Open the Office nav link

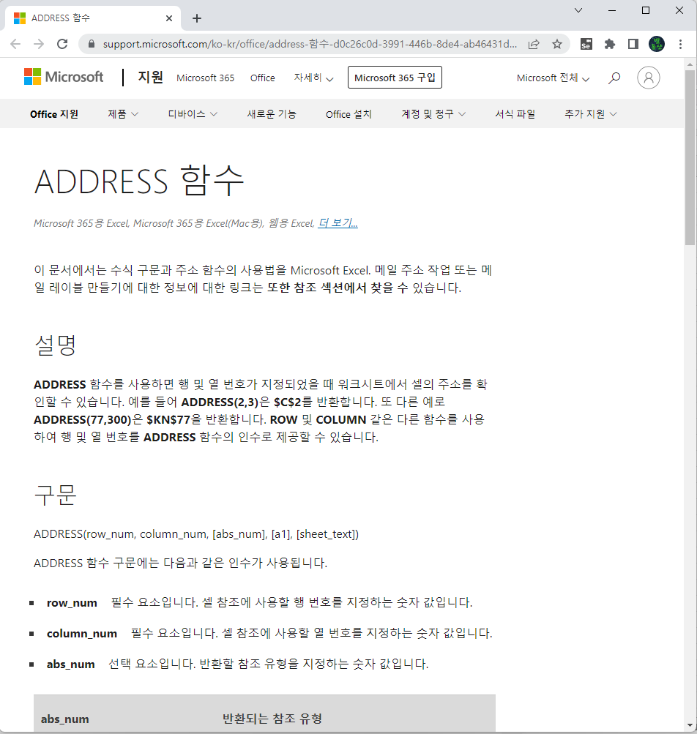[262, 78]
